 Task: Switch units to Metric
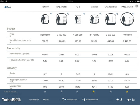coord(46,100)
